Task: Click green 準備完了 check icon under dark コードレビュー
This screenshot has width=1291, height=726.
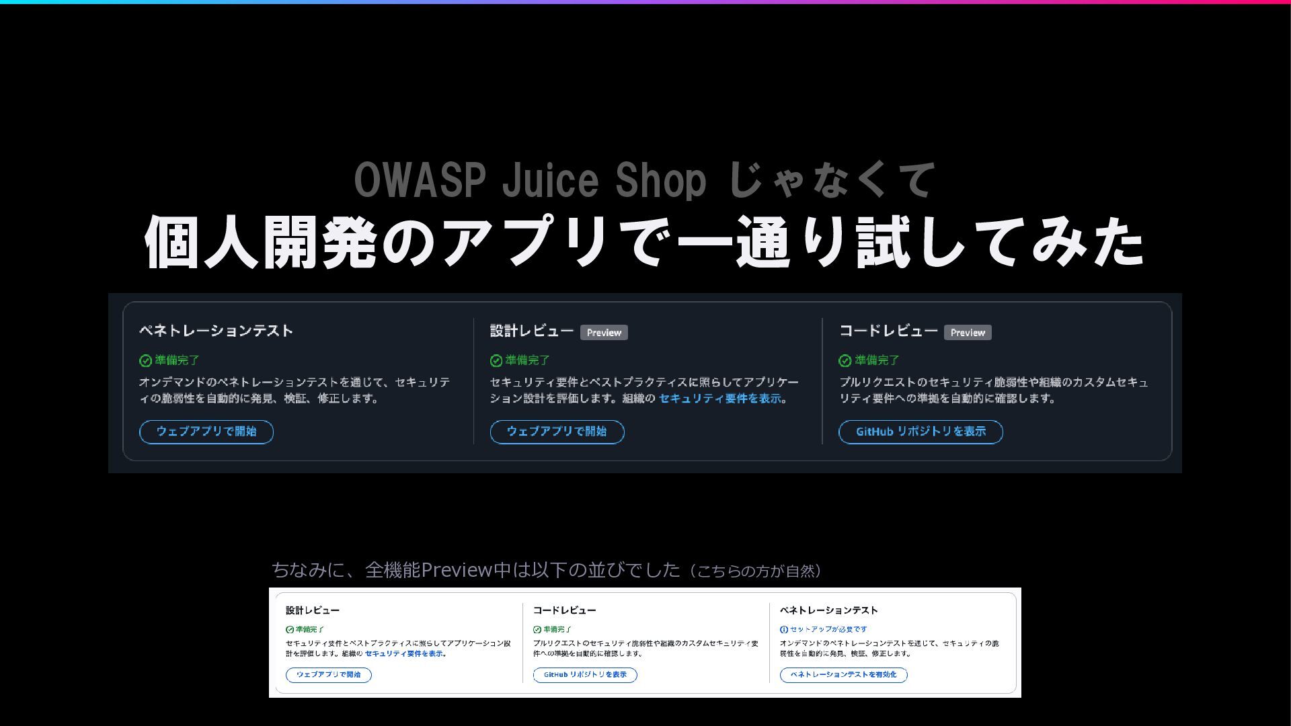Action: (x=845, y=361)
